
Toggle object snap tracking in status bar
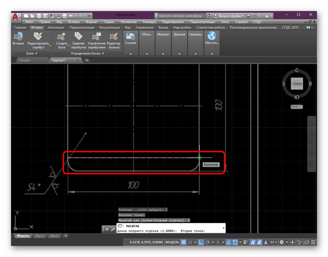coord(229,242)
